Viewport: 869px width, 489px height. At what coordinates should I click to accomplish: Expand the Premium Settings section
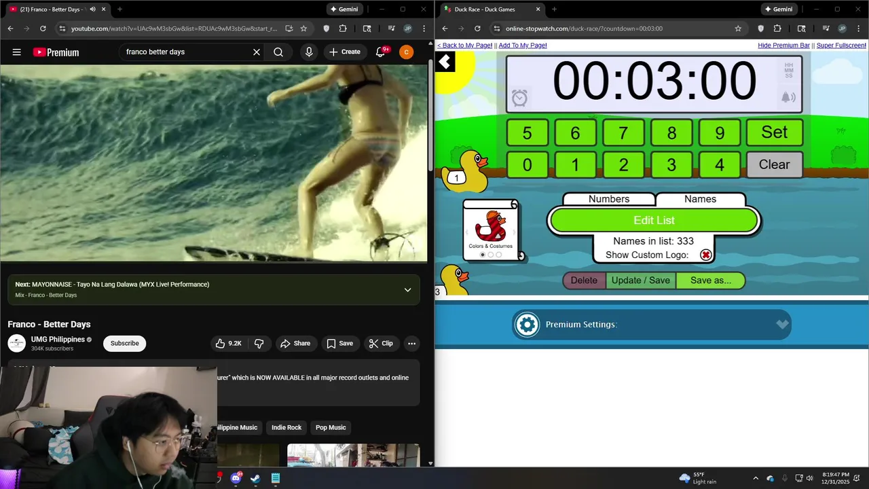point(782,325)
